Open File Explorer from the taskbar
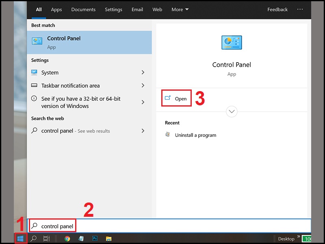This screenshot has width=325, height=244. click(108, 239)
